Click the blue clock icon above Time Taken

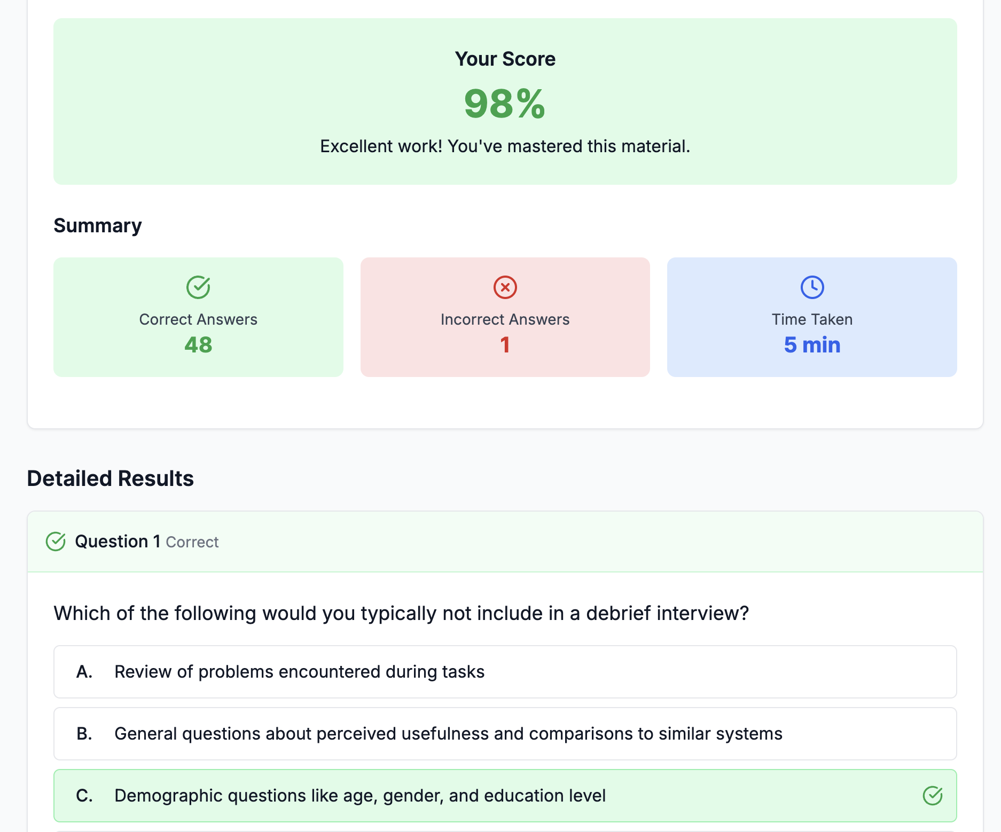coord(812,287)
